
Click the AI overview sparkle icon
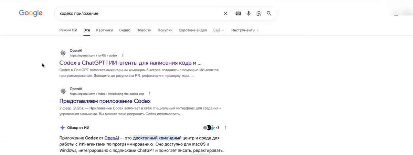tap(63, 127)
